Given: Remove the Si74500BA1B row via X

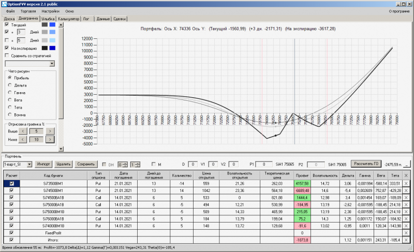Looking at the screenshot, I should click(406, 198).
